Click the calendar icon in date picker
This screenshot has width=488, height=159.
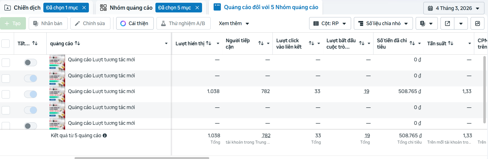[430, 8]
